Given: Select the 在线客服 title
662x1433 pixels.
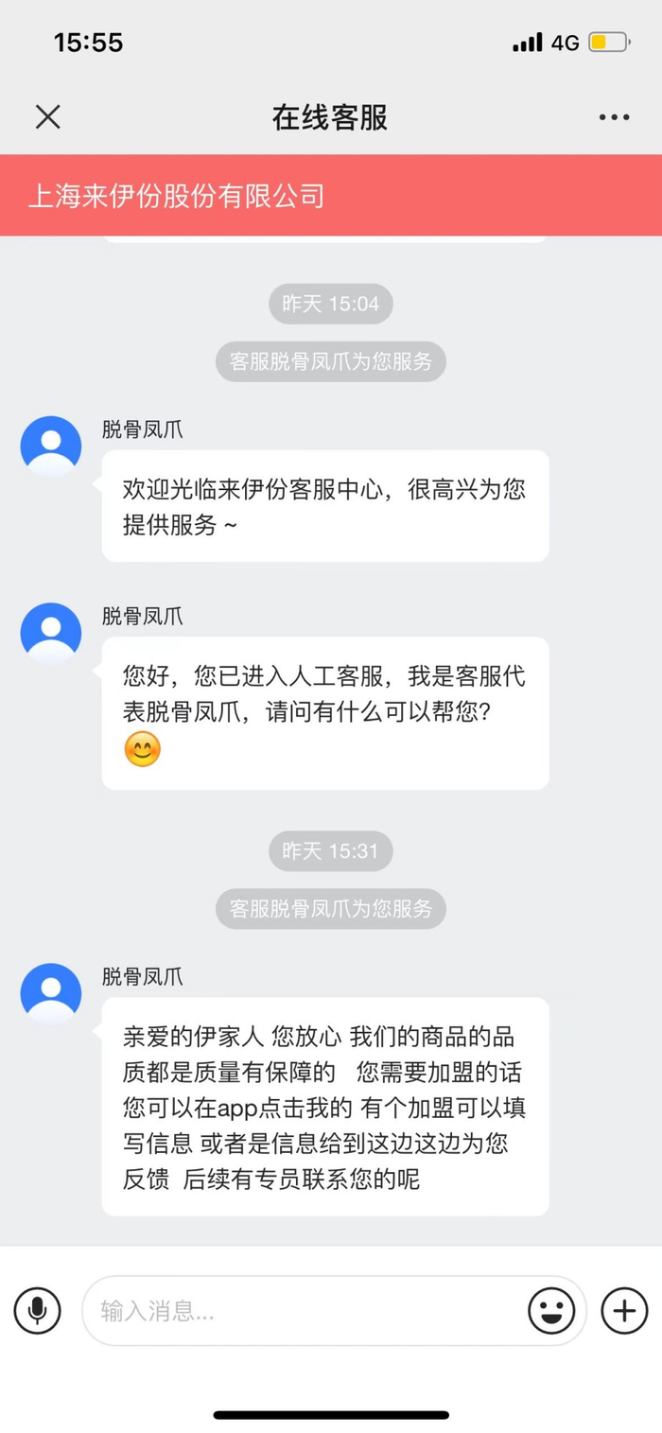Looking at the screenshot, I should coord(330,115).
